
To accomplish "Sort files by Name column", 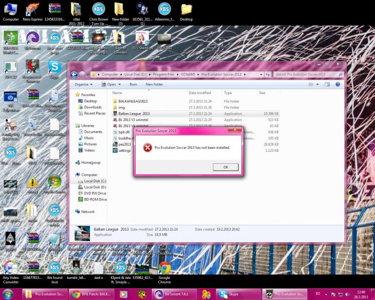I will [117, 93].
